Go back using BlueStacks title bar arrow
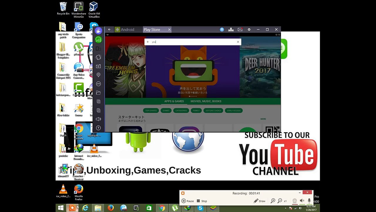376x212 pixels. tap(109, 29)
